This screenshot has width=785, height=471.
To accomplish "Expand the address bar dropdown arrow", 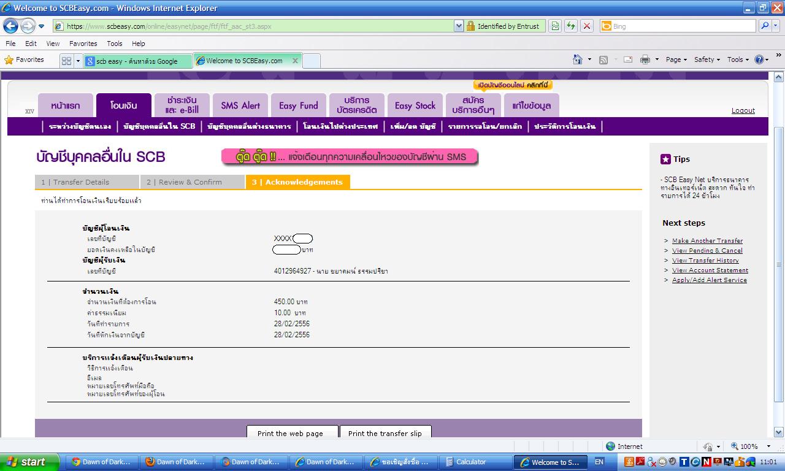I will (x=458, y=26).
